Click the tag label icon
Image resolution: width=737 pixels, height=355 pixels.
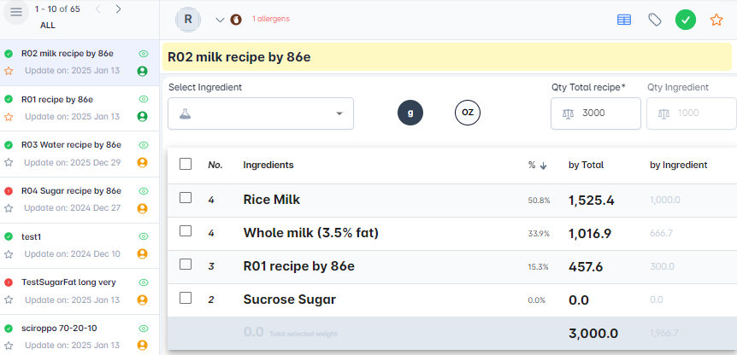coord(655,20)
